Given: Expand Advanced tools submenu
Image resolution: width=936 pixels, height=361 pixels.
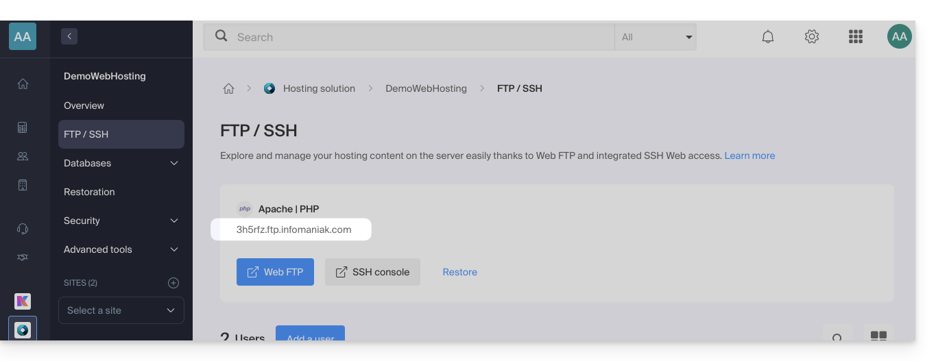Looking at the screenshot, I should pos(174,249).
